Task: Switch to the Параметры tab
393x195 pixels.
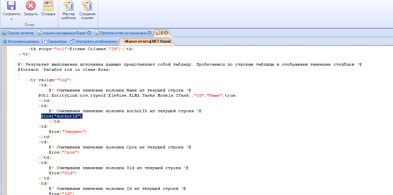Action: (54, 41)
